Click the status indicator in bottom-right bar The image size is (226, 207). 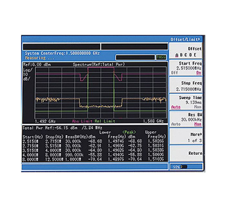[180, 167]
